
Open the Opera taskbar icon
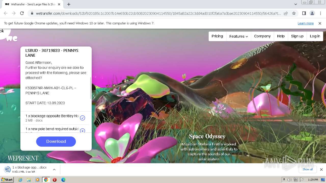click(x=55, y=180)
